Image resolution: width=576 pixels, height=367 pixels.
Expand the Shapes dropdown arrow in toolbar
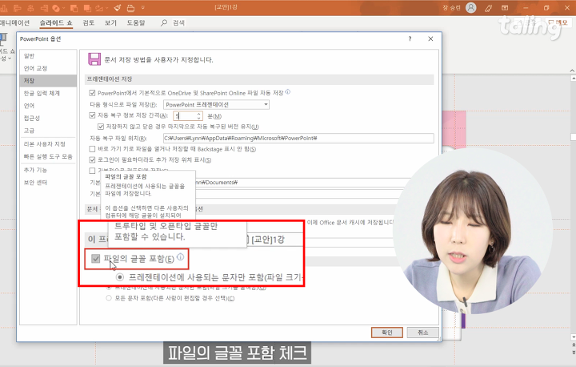[x=63, y=8]
